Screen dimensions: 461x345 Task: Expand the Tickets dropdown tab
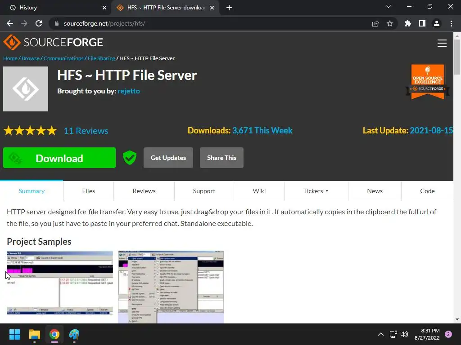[316, 191]
